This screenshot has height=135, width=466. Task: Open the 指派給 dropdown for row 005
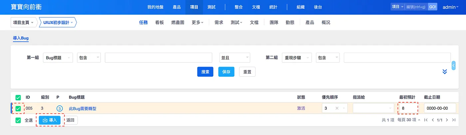coord(373,108)
